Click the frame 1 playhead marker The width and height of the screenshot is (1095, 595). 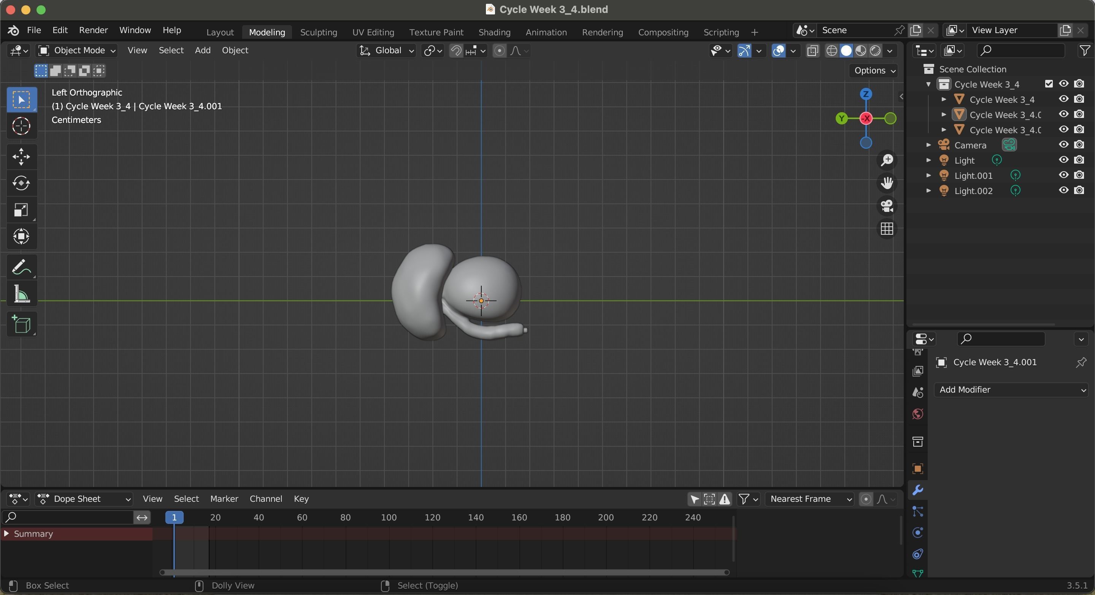click(174, 517)
